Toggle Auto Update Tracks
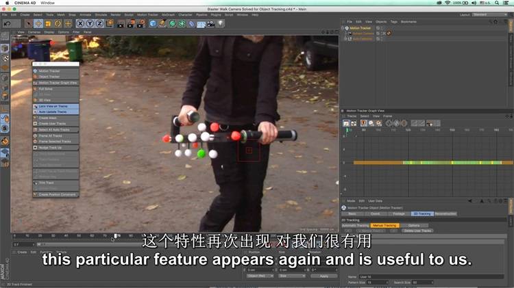 56,112
